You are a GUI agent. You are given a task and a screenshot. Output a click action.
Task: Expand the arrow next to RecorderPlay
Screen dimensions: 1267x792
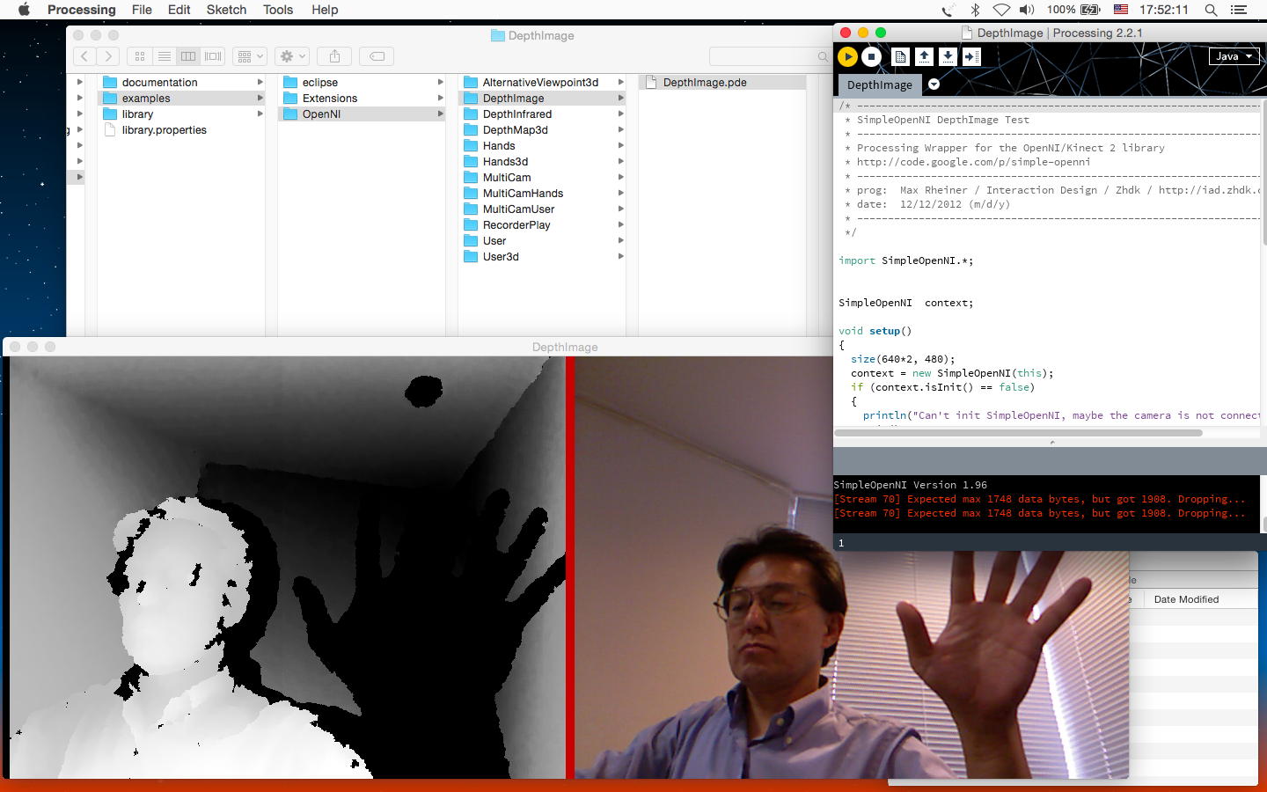(620, 225)
